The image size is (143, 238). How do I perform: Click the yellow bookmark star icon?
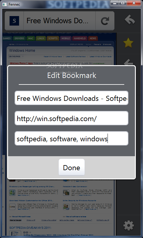[x=128, y=43]
